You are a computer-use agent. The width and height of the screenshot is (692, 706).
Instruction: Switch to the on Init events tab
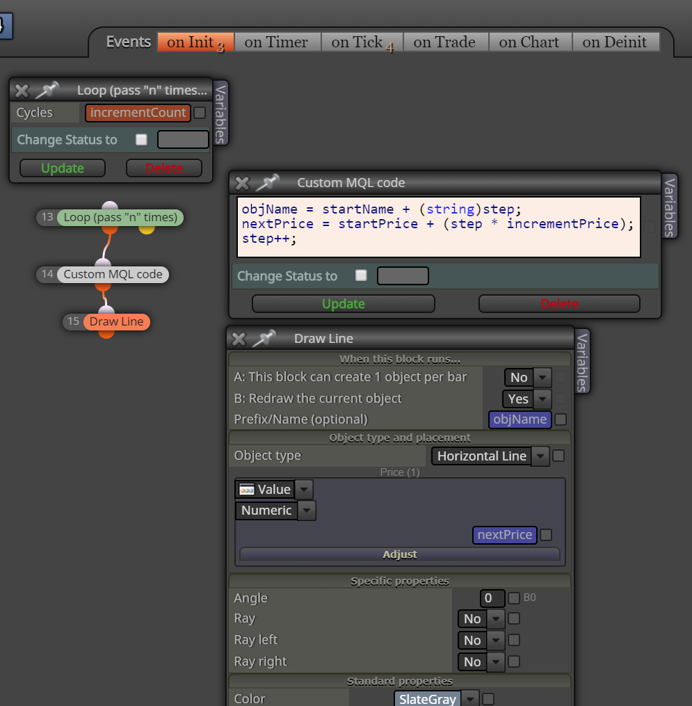coord(195,42)
